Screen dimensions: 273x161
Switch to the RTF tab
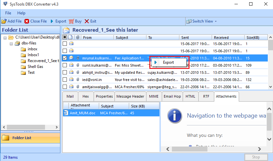[x=206, y=97]
